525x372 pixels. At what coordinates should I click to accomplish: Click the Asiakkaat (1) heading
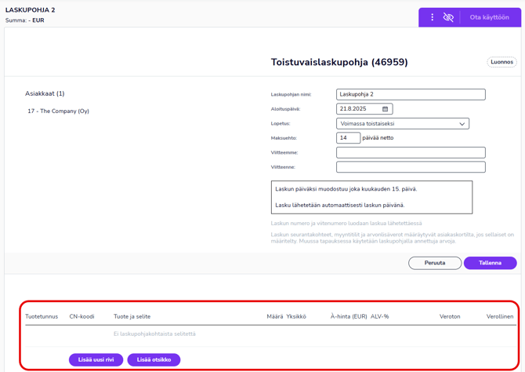pos(45,93)
